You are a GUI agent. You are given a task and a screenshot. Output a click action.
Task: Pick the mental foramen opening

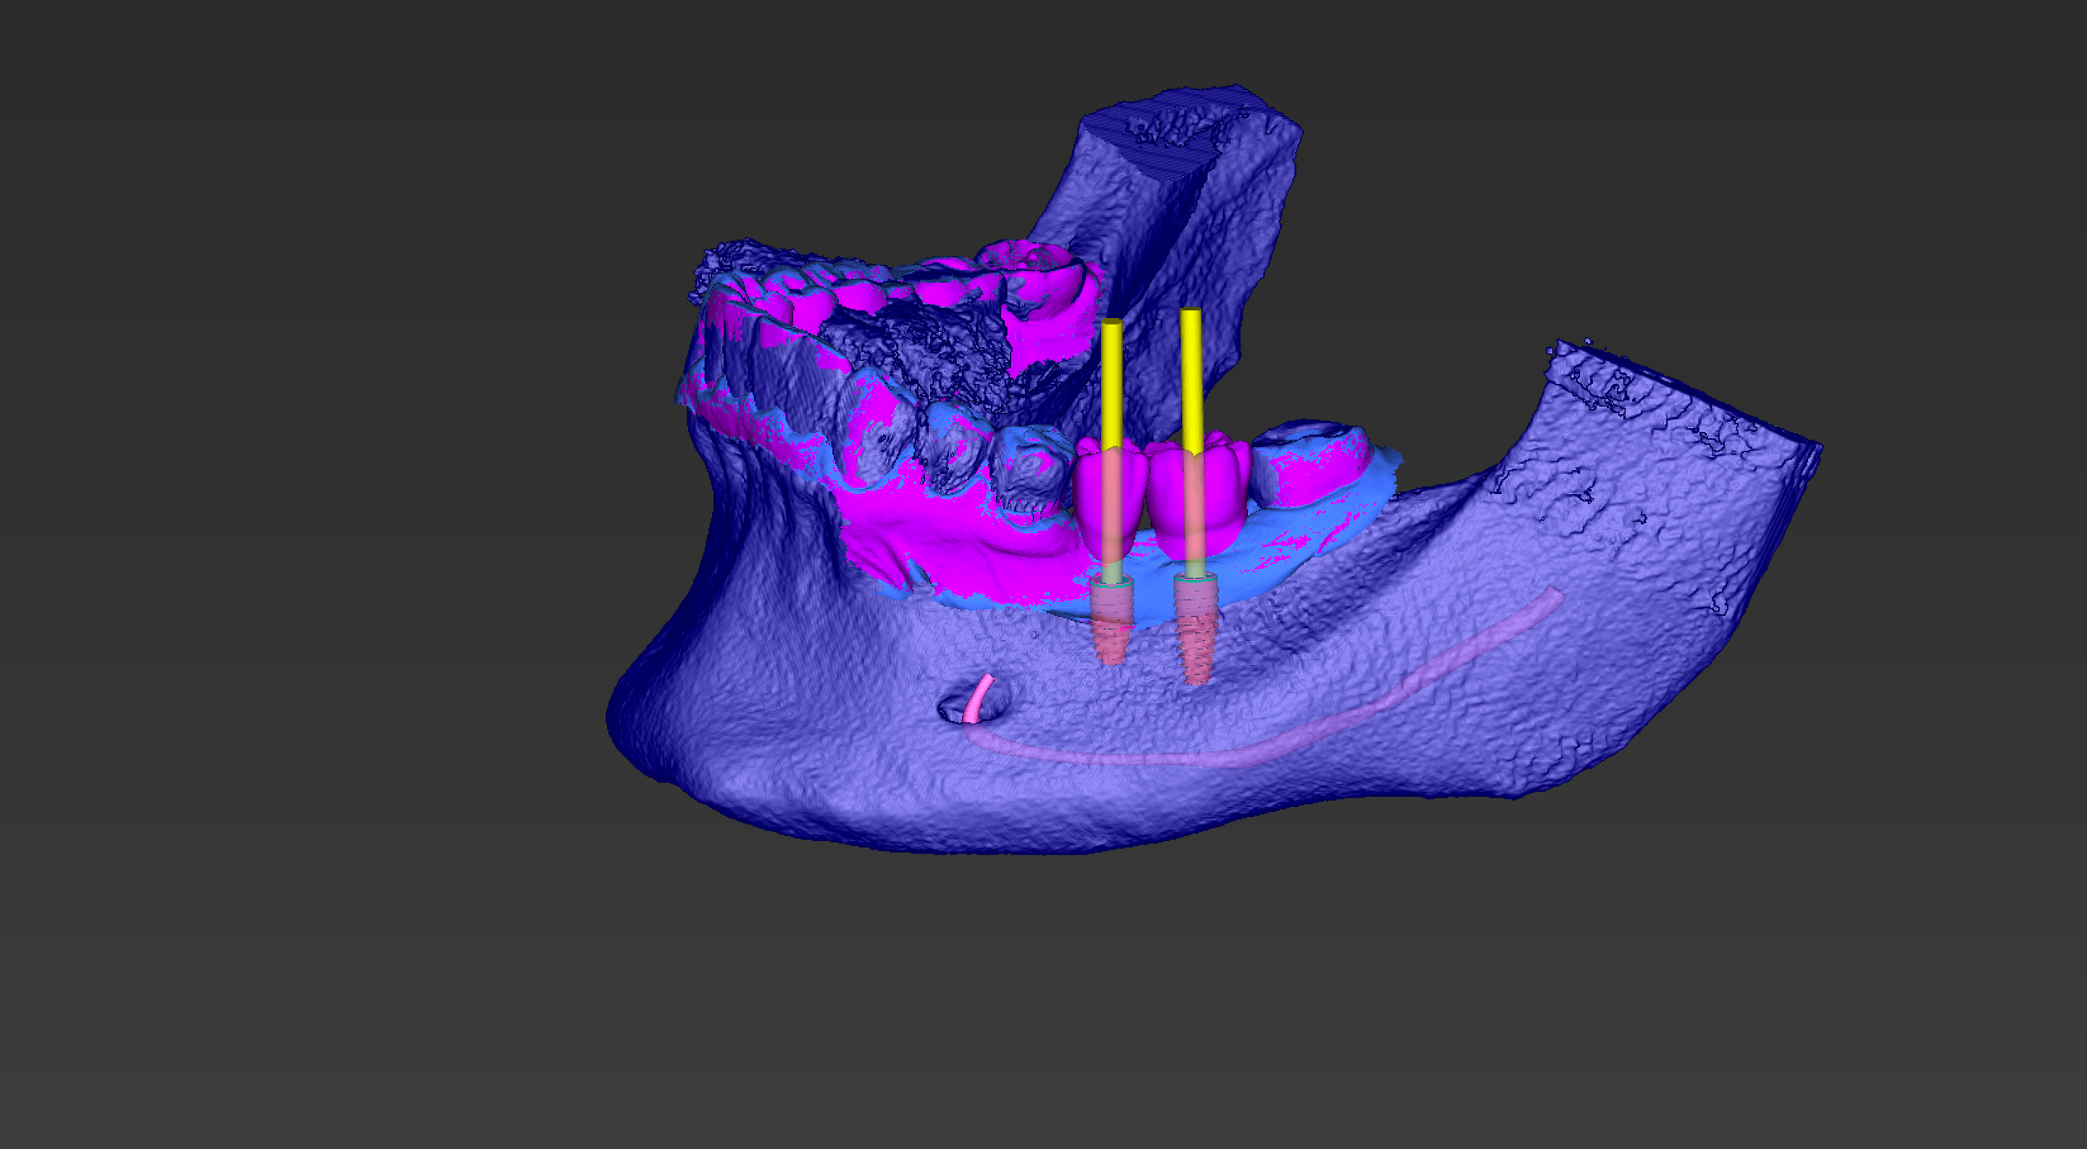[973, 703]
